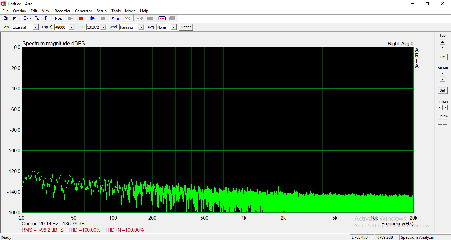This screenshot has width=451, height=240.
Task: Click the greyed-out striped toolbar icon
Action: (x=127, y=18)
